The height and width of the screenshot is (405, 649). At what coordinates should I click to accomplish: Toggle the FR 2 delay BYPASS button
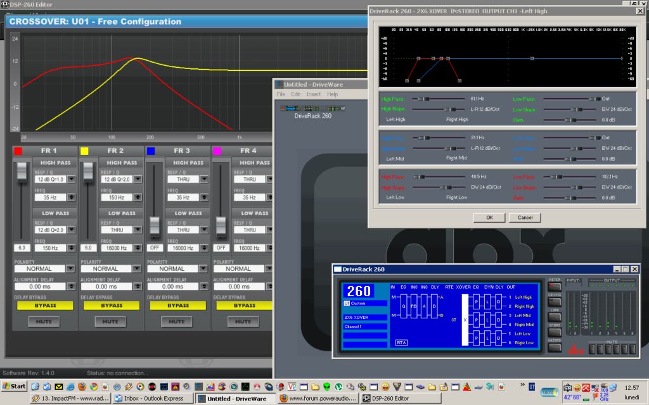coord(112,306)
